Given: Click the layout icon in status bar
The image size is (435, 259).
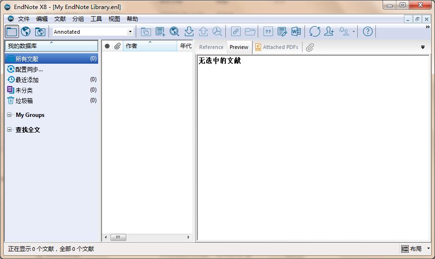Looking at the screenshot, I should coord(405,249).
